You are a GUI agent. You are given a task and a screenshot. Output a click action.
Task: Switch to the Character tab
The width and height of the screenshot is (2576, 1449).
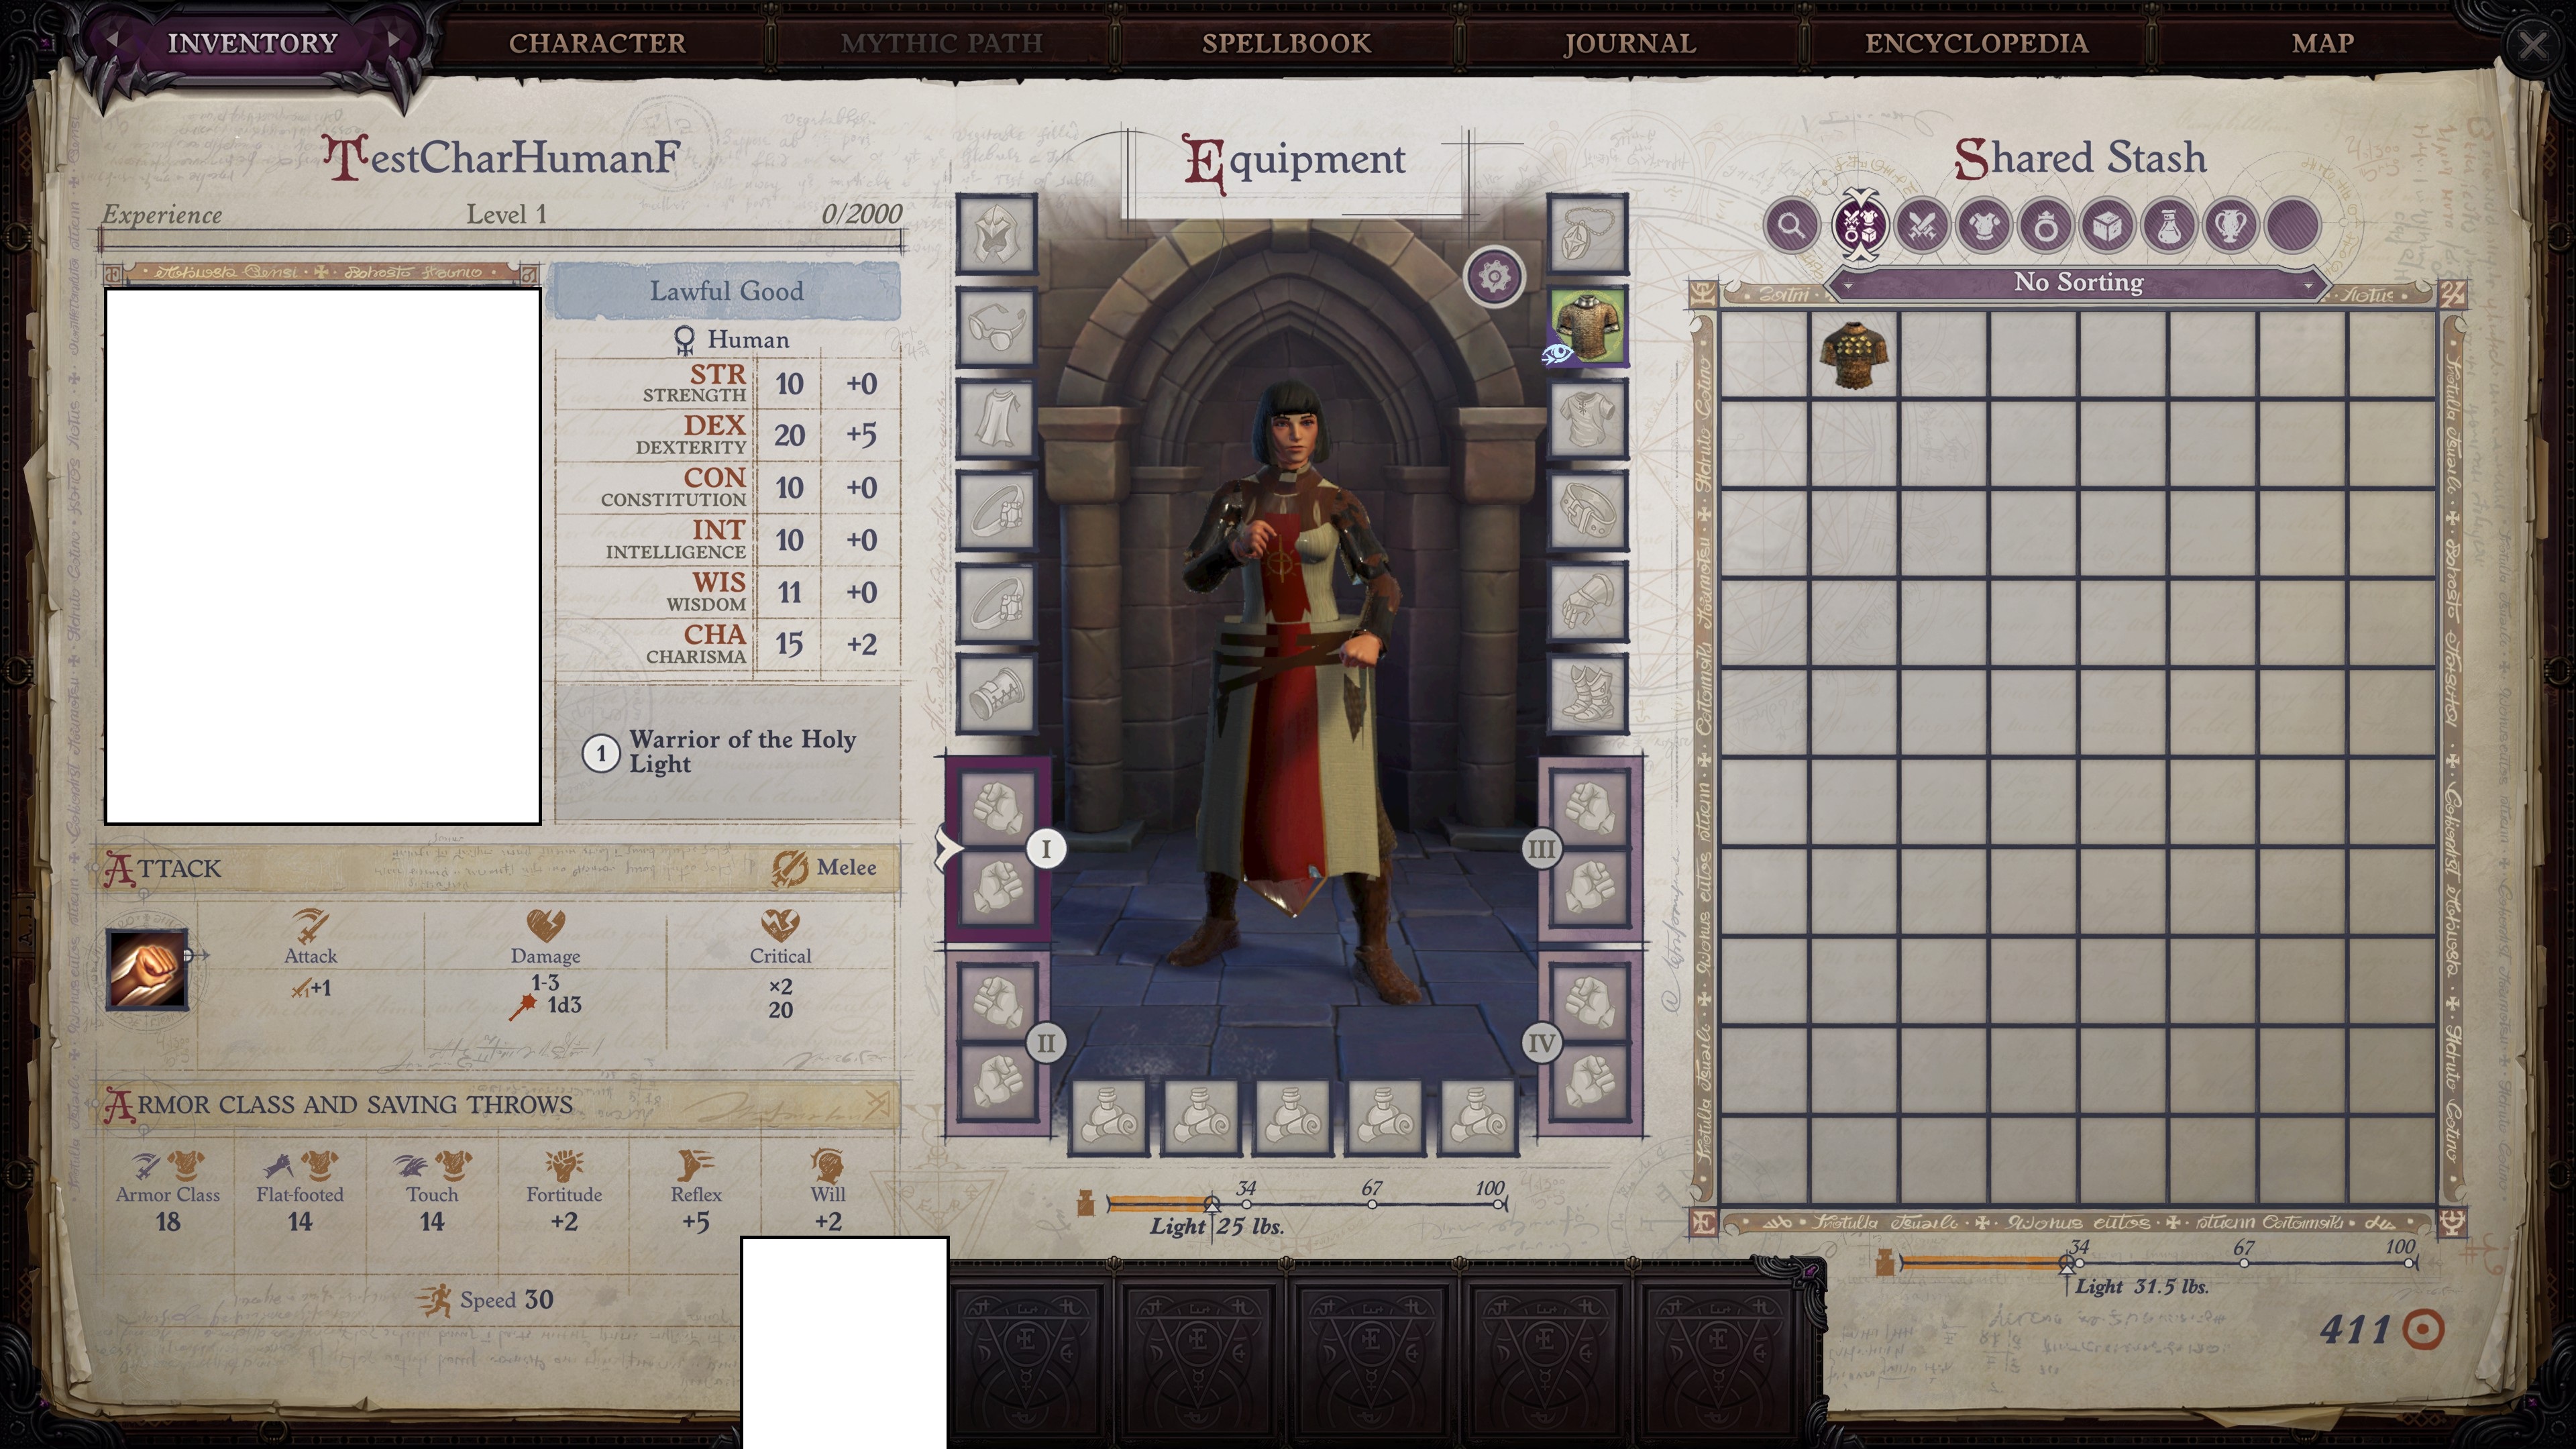coord(597,43)
